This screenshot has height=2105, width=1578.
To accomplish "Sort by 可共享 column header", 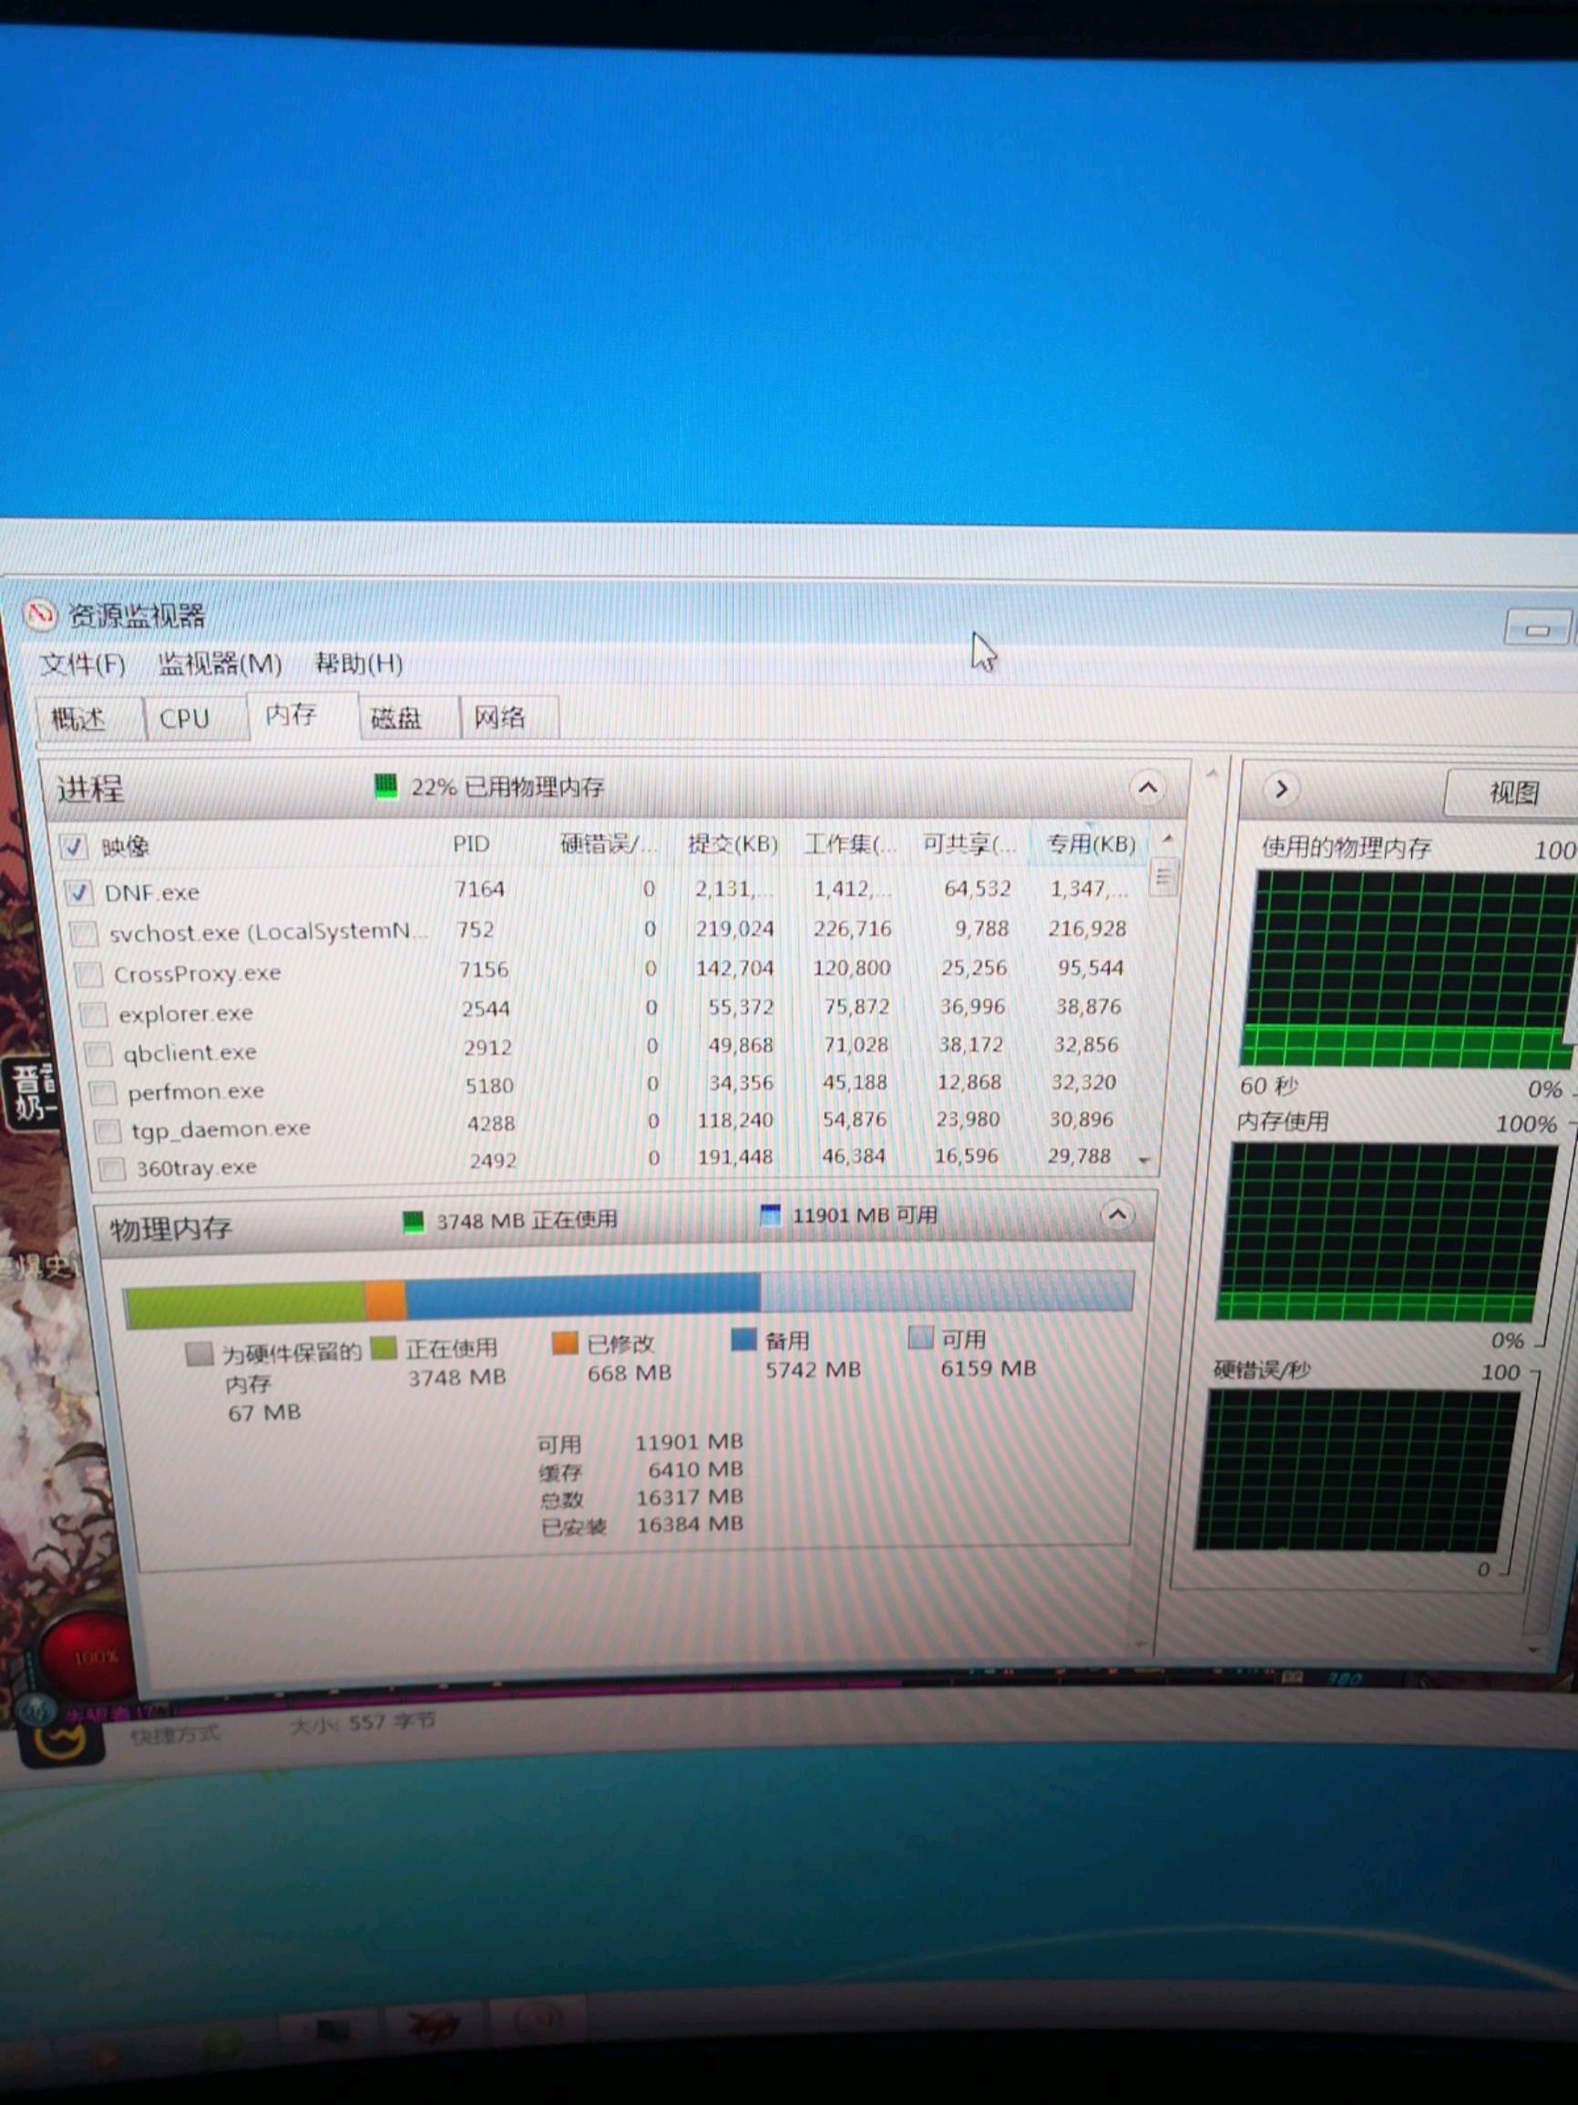I will click(x=969, y=844).
